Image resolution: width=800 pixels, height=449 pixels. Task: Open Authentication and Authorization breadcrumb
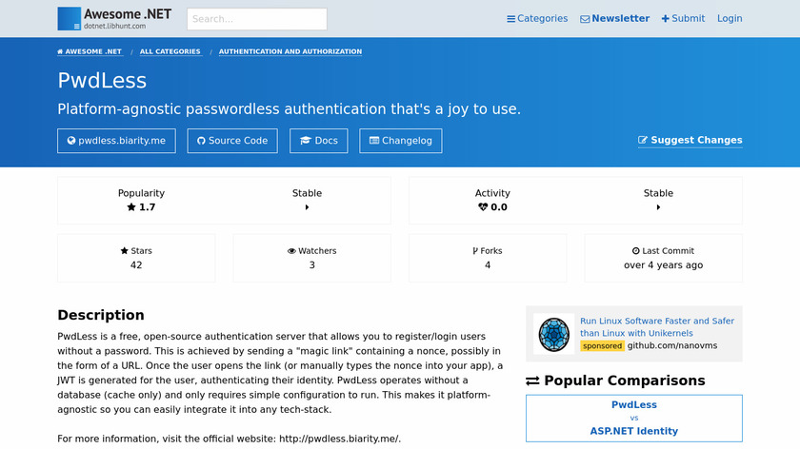(290, 51)
